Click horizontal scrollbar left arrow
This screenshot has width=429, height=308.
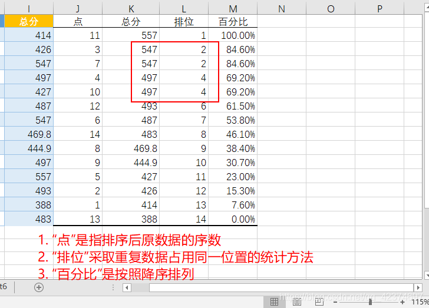[x=127, y=287]
